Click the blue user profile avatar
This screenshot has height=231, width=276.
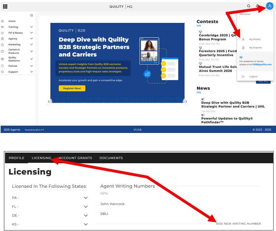click(x=270, y=6)
